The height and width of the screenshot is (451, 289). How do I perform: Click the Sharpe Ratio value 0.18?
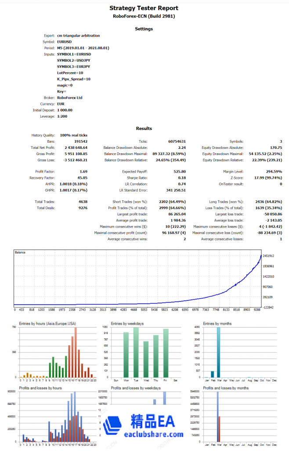pos(181,177)
